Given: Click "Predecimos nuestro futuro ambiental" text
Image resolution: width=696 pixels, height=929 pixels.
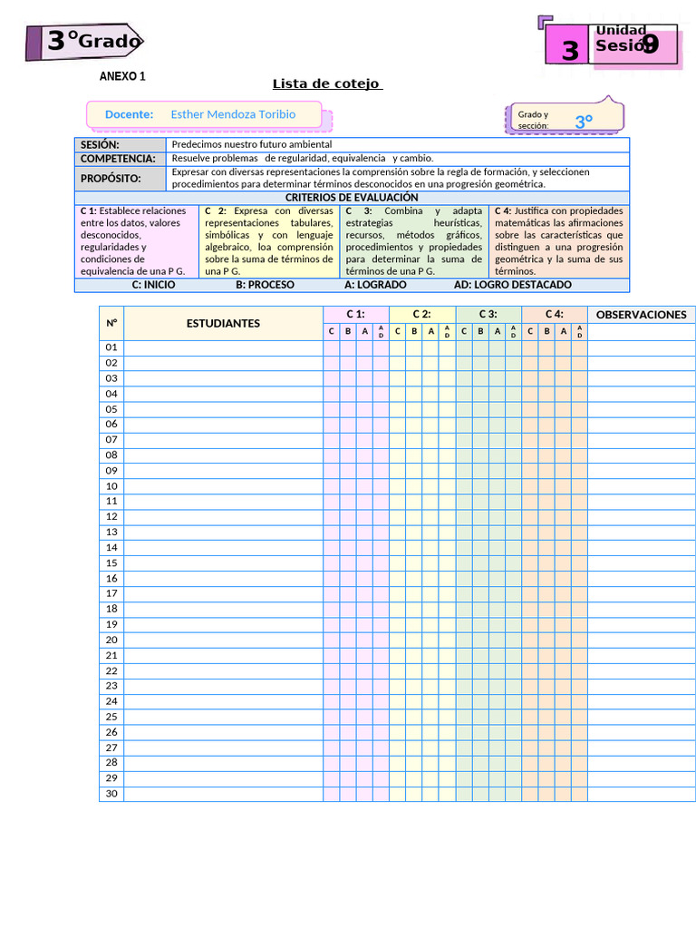Looking at the screenshot, I should coord(252,144).
